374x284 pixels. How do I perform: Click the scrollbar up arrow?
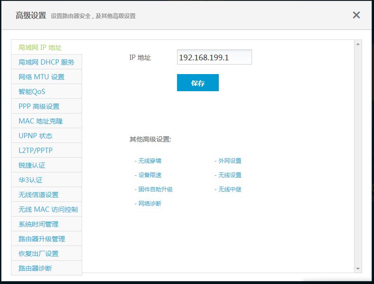click(358, 44)
